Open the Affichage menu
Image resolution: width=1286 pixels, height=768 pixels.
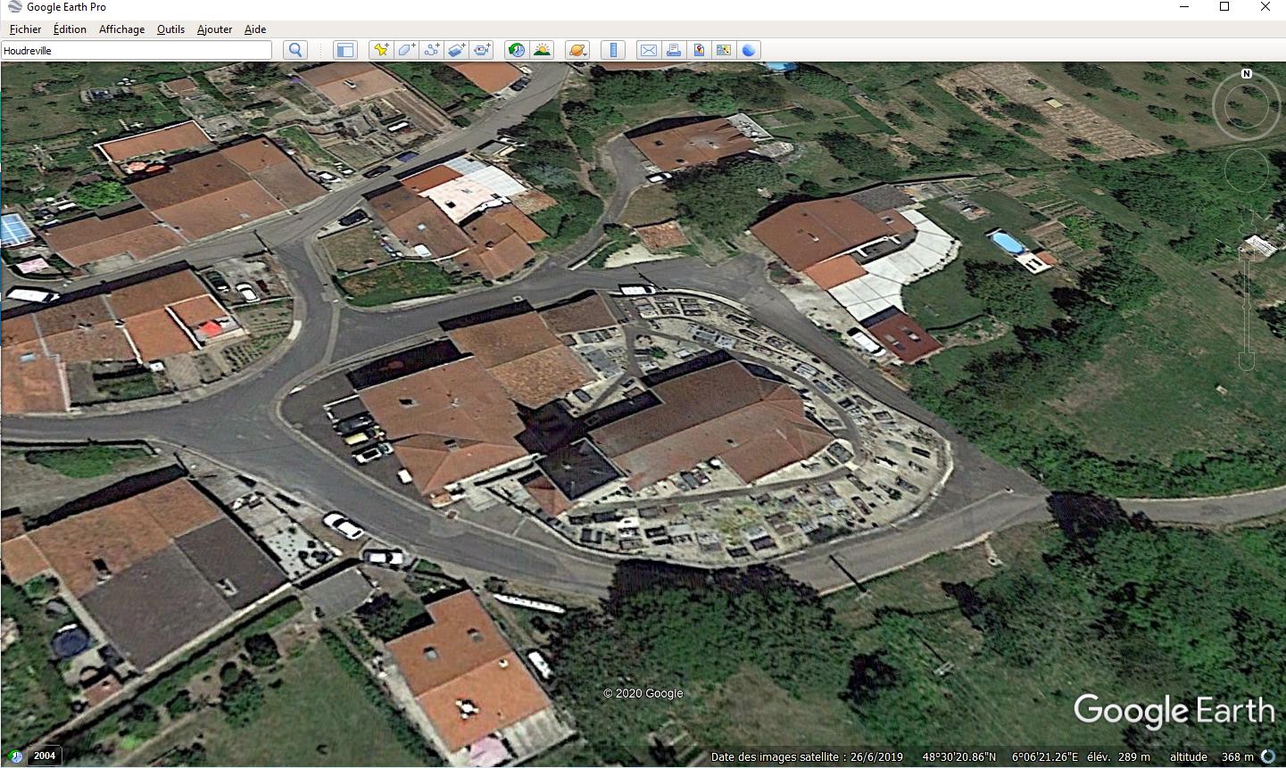[x=121, y=29]
